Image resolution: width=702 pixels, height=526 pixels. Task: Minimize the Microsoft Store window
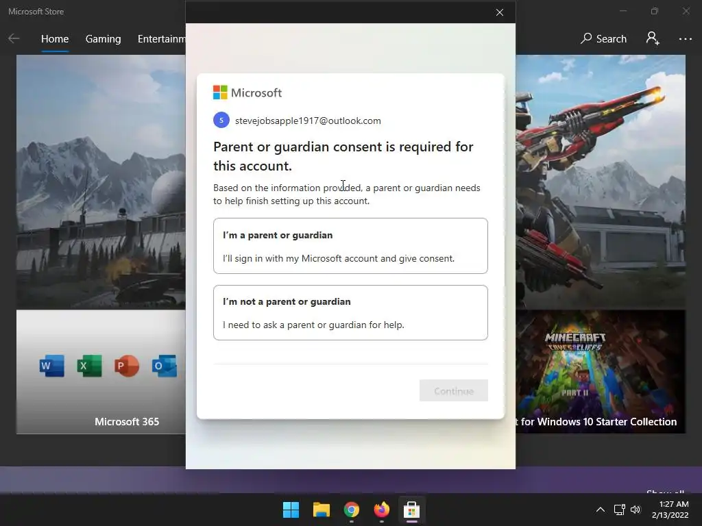pyautogui.click(x=622, y=11)
